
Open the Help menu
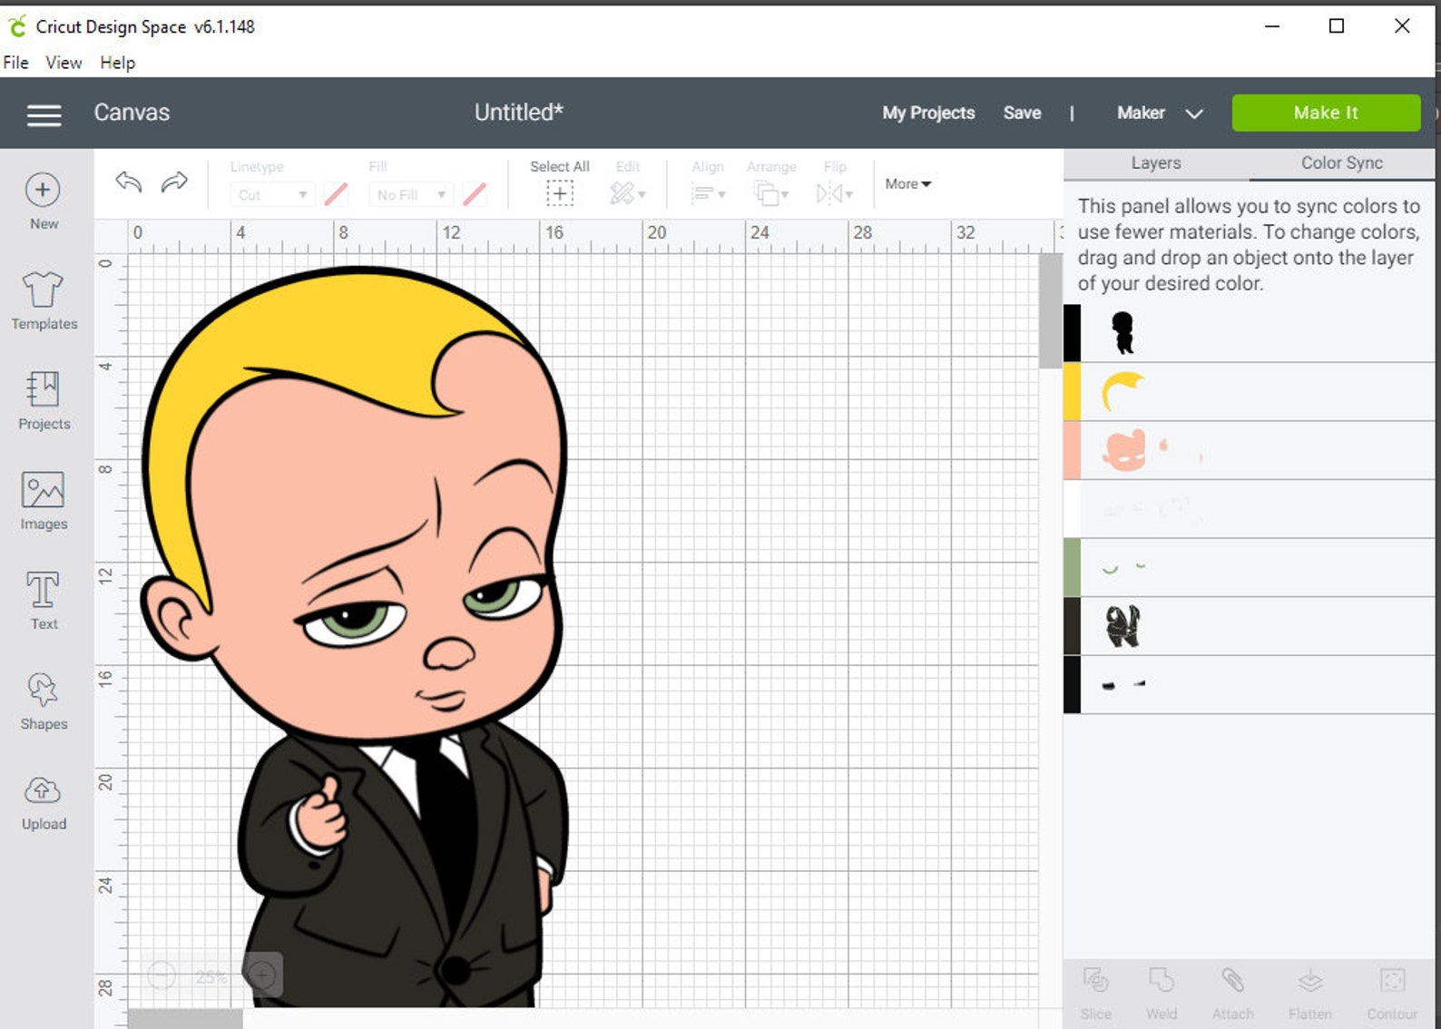117,63
